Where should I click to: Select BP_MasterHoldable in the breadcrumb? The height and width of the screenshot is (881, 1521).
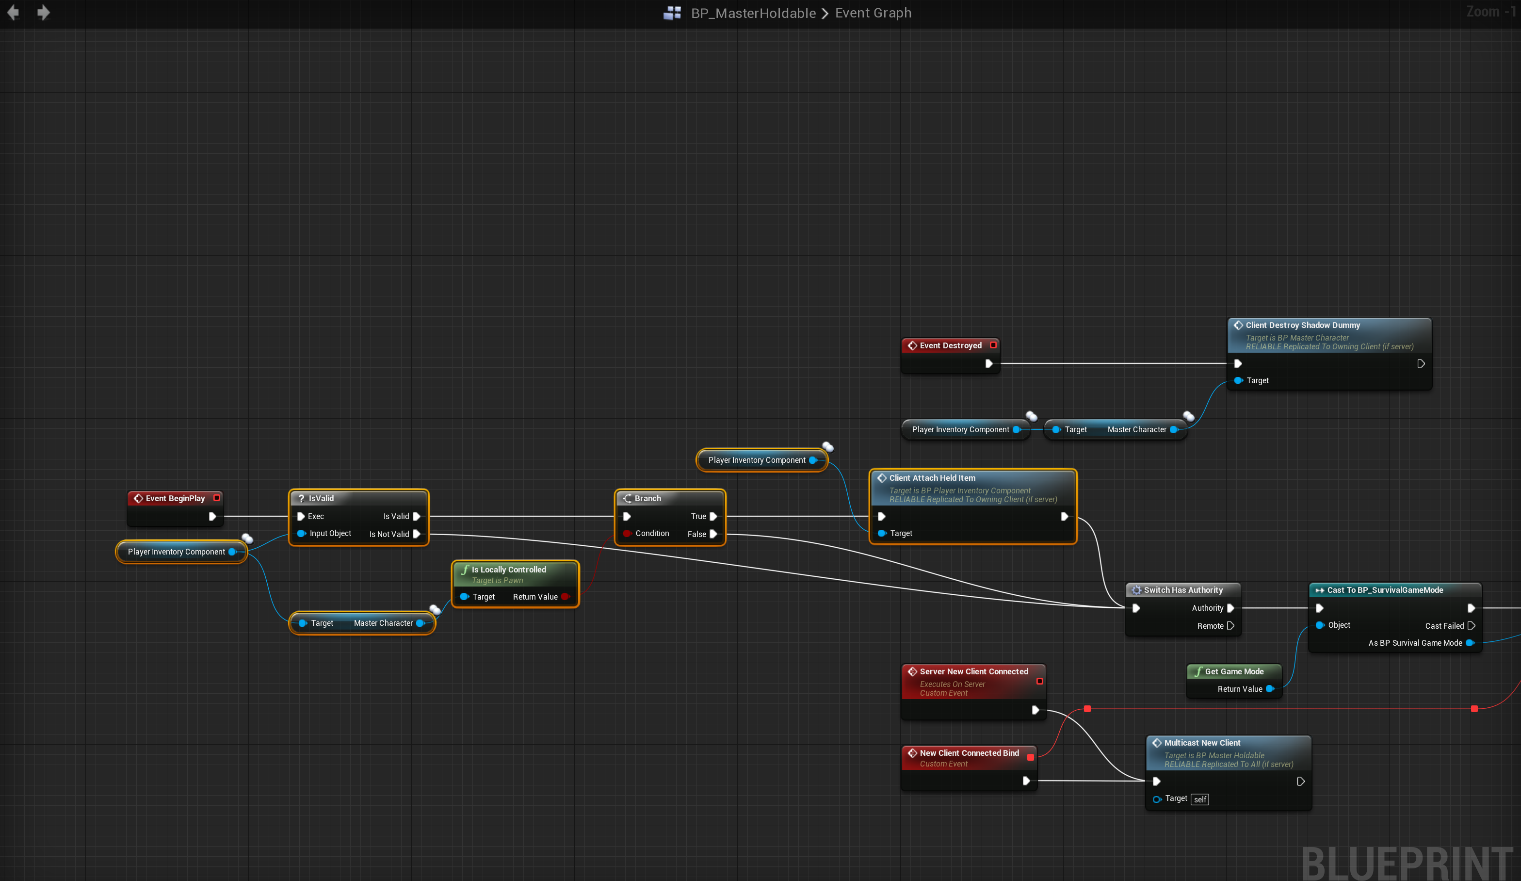(753, 13)
